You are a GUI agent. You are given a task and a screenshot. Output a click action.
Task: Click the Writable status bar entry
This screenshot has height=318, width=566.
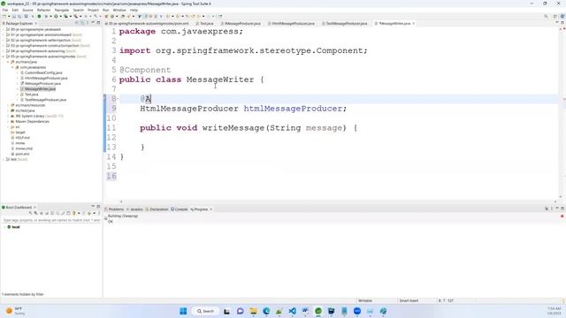[365, 300]
